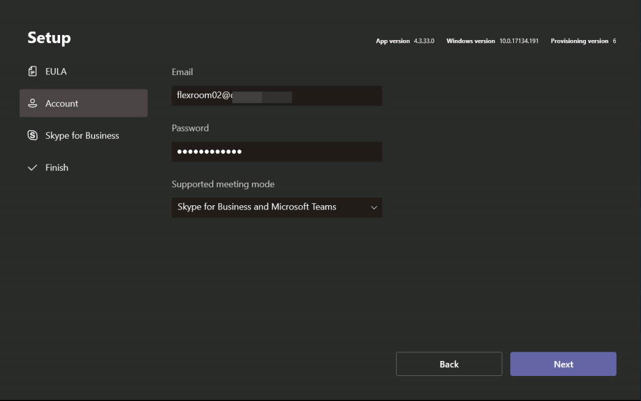Click the Email field label

(182, 72)
